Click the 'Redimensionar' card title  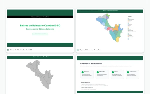pyautogui.click(x=133, y=72)
